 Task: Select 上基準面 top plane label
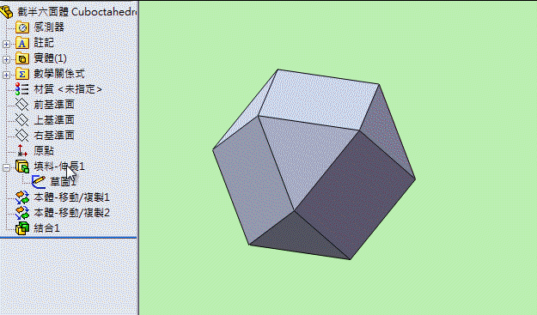(x=54, y=119)
